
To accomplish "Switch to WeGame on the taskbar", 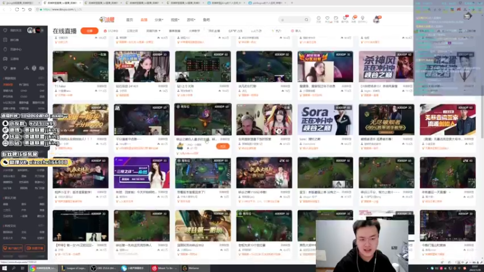I will [194, 268].
